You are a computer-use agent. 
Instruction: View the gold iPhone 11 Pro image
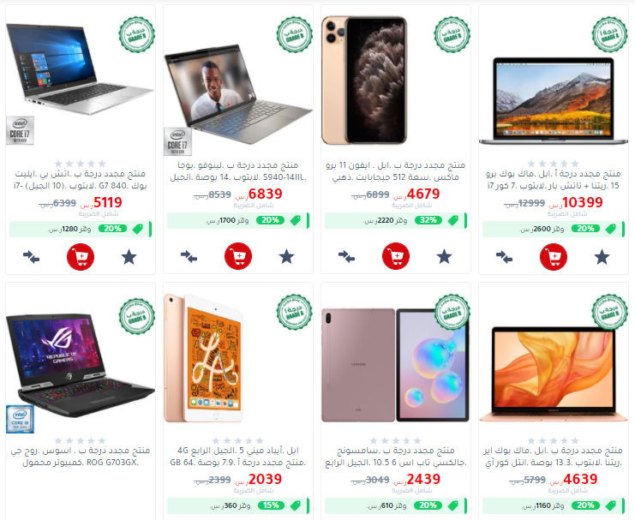click(x=364, y=81)
